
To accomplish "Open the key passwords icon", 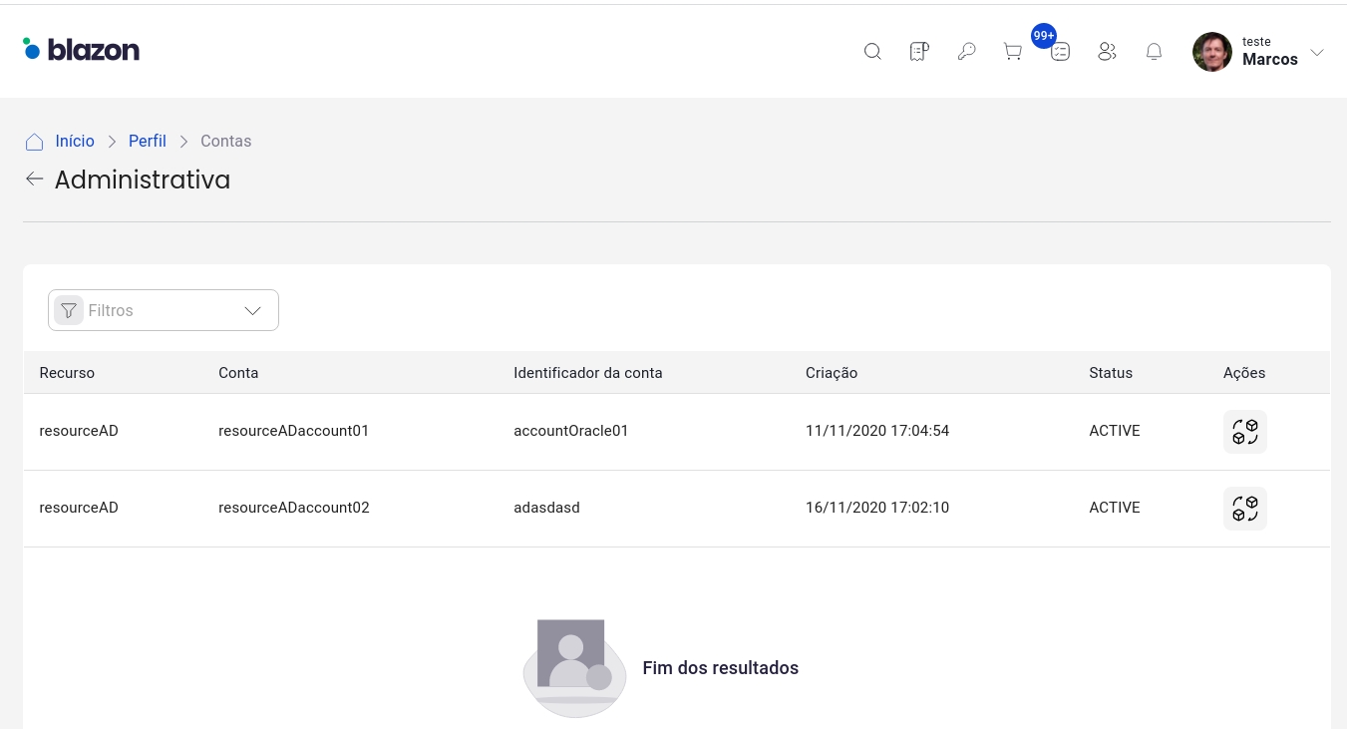I will pyautogui.click(x=966, y=52).
